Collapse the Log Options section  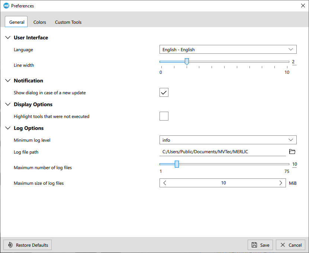pos(8,128)
